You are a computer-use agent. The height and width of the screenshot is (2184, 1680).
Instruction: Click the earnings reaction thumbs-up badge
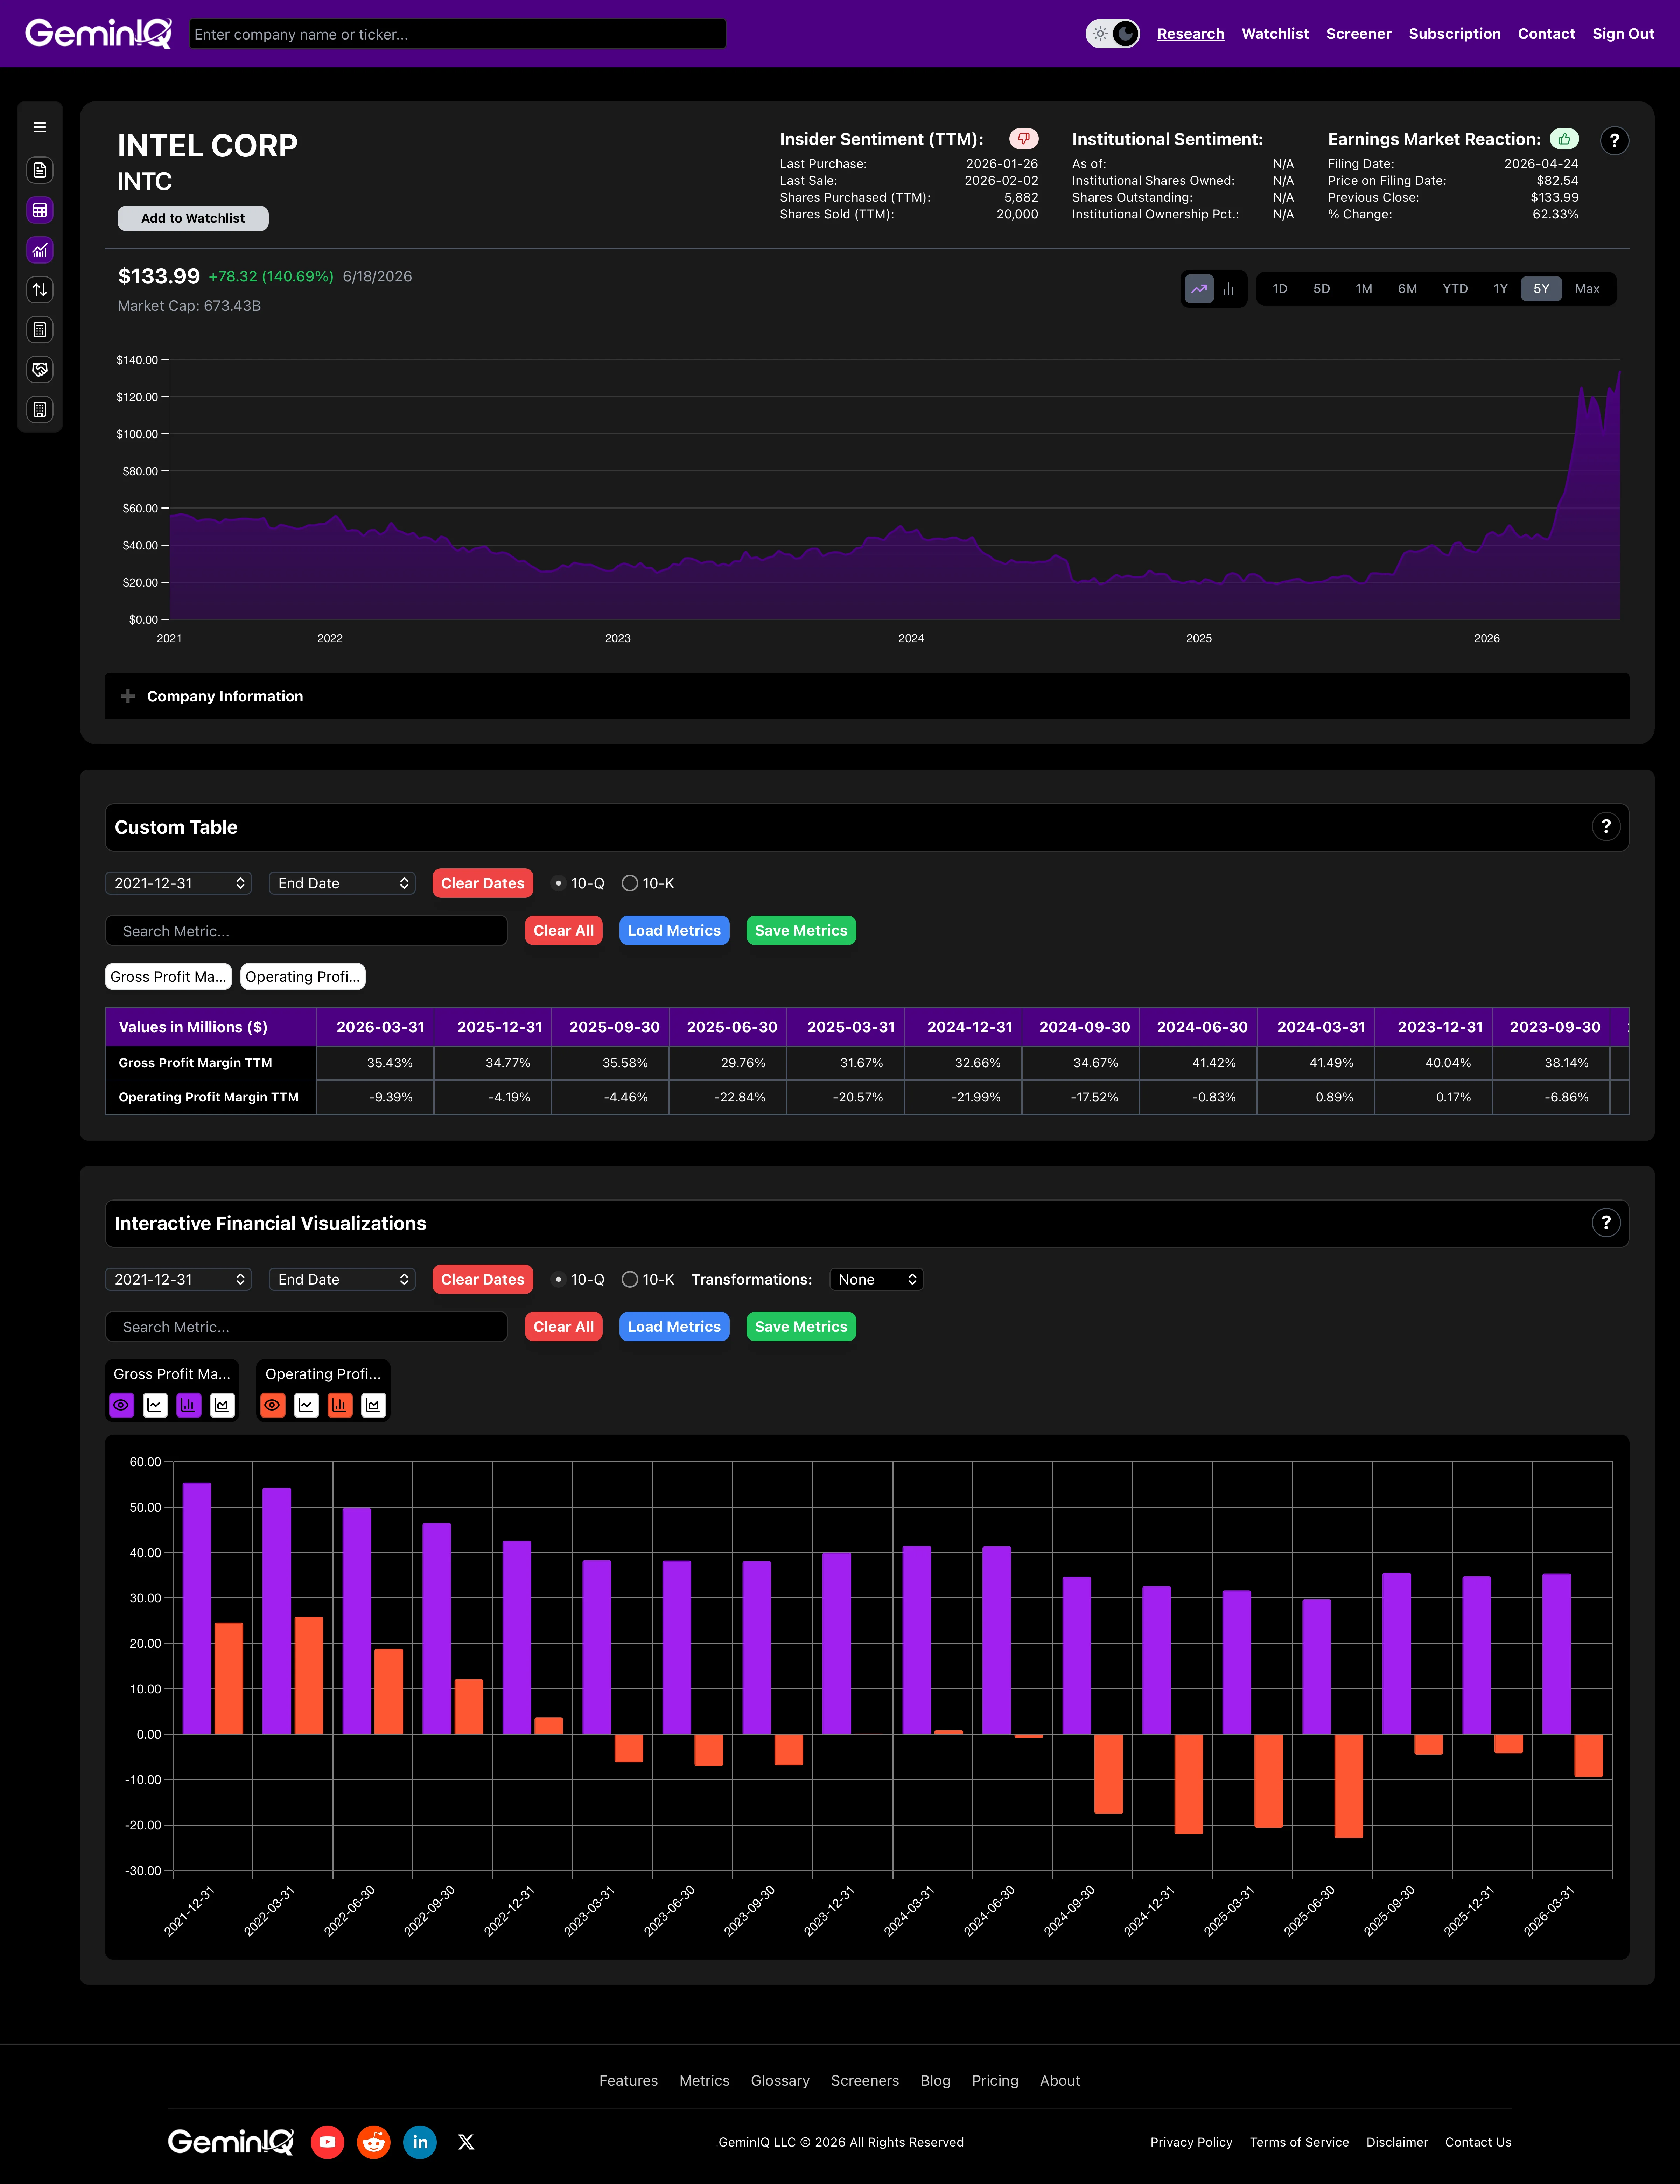1564,139
